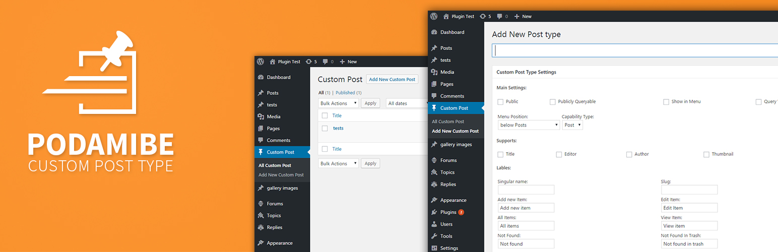The height and width of the screenshot is (252, 778).
Task: Enable the Public checkbox
Action: point(500,102)
